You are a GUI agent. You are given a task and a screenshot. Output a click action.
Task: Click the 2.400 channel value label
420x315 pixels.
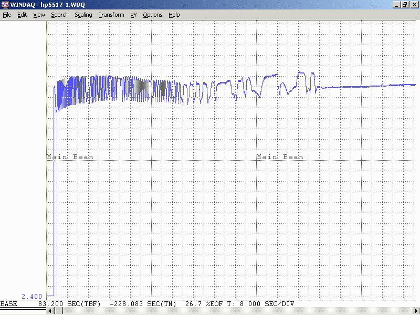30,296
